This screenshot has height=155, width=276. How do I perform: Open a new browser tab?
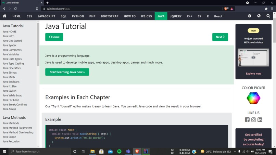47,3
